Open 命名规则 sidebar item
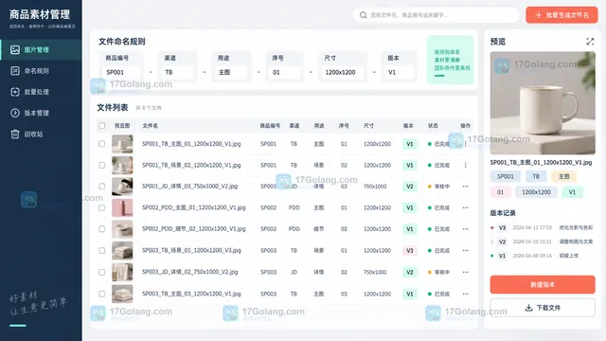The image size is (606, 341). click(41, 71)
